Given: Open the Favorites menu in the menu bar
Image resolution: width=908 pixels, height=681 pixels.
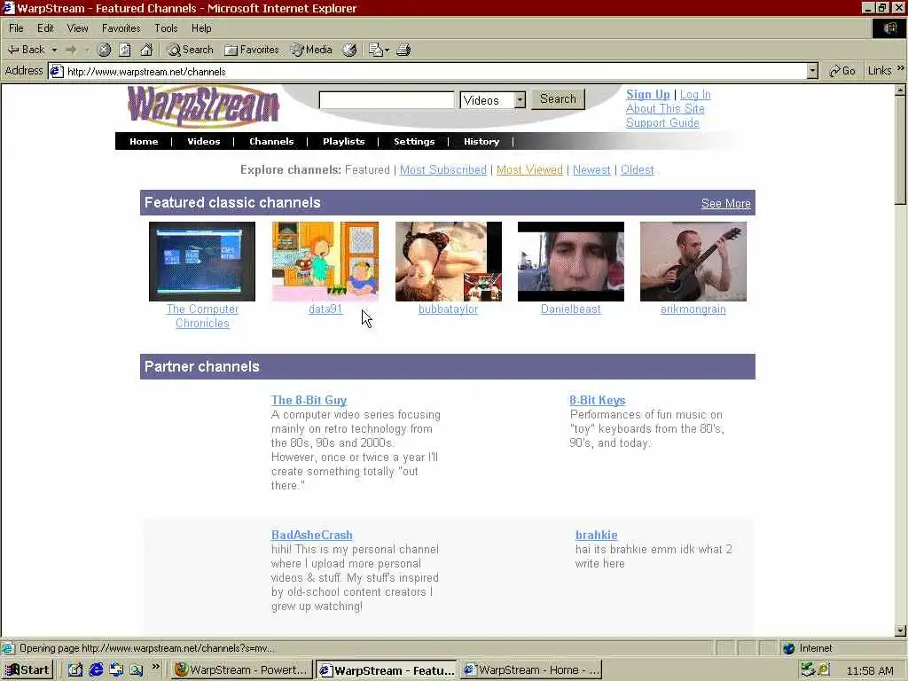Looking at the screenshot, I should pyautogui.click(x=121, y=27).
